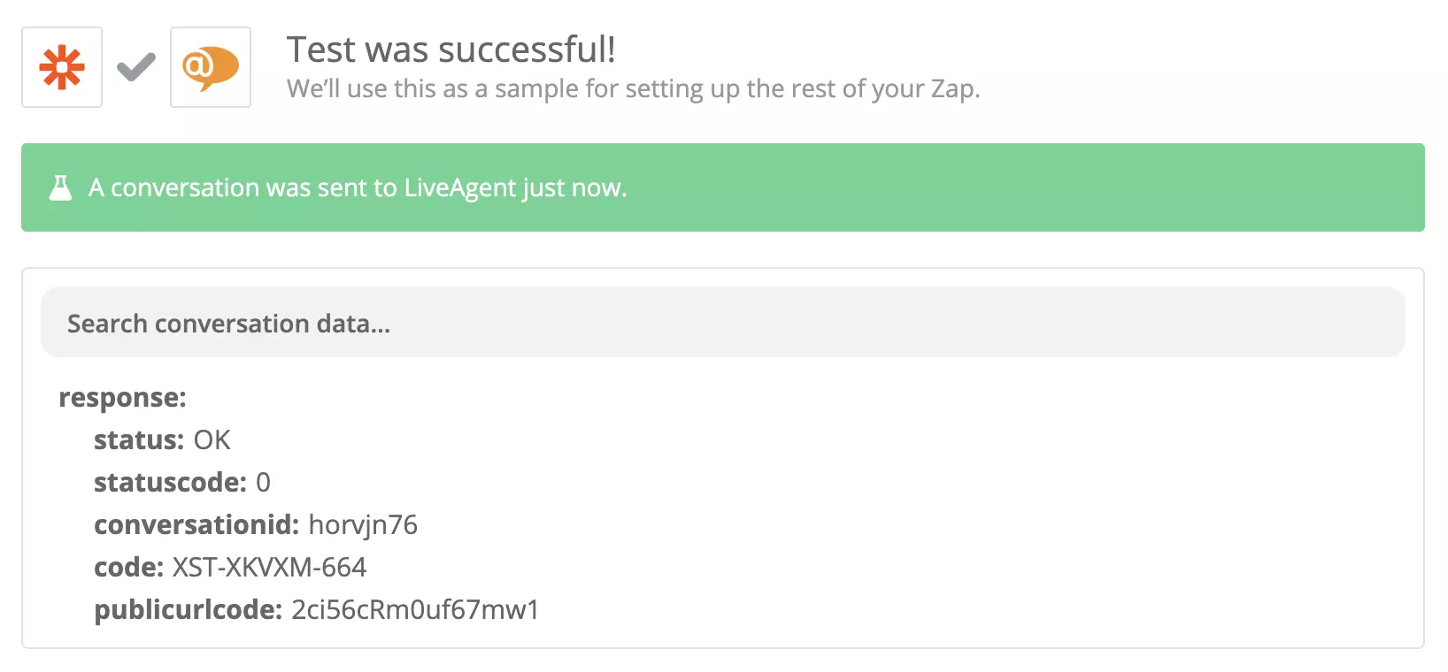
Task: Click the gray checkmark between app icons
Action: [x=135, y=66]
